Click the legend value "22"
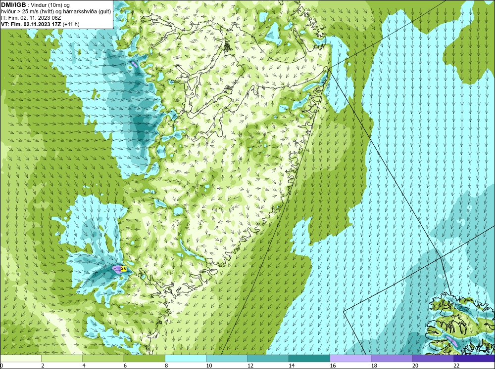 [456, 366]
